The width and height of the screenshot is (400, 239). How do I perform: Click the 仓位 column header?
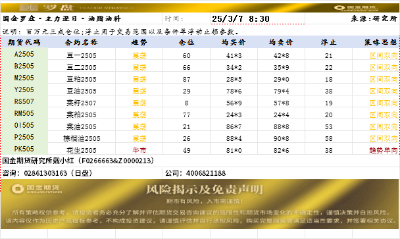pos(186,42)
